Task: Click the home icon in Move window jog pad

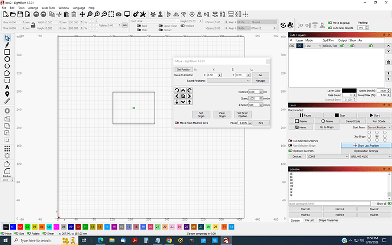Action: (184, 96)
